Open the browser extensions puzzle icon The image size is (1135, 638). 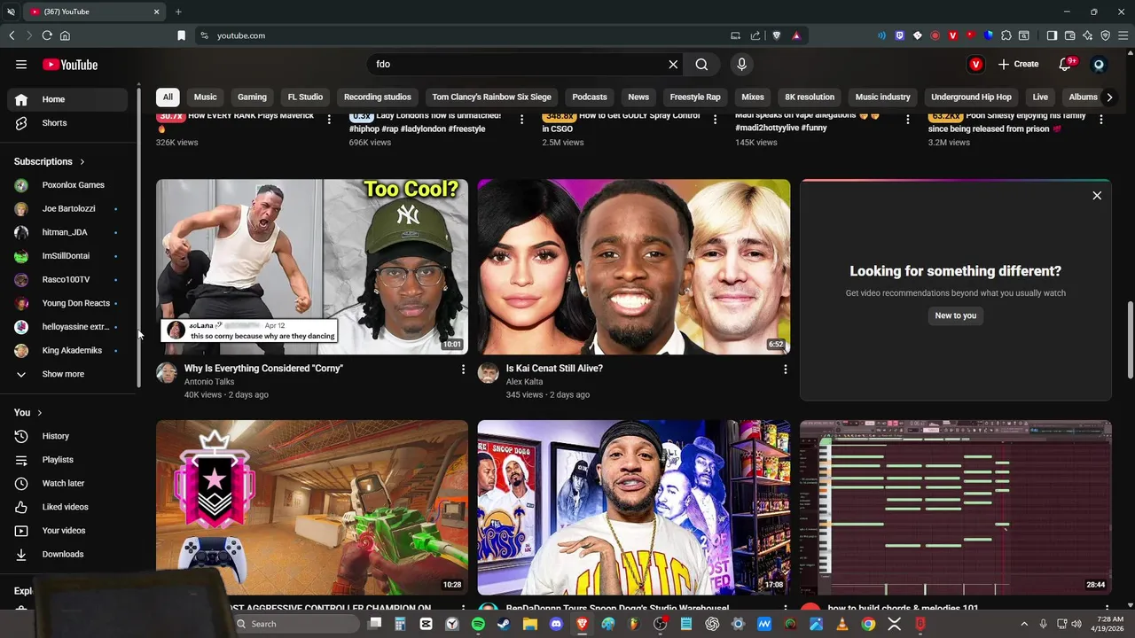click(1006, 35)
